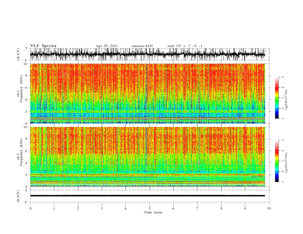Image resolution: width=303 pixels, height=234 pixels.
Task: Click the "3" tick label on Time axis
Action: coord(102,208)
